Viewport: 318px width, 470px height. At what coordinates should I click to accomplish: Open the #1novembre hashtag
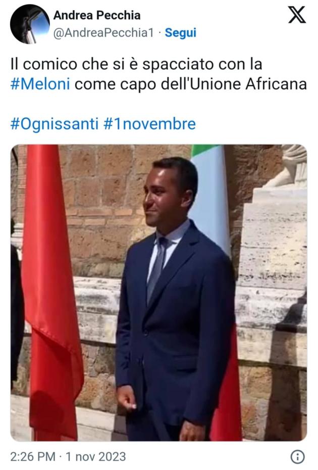click(149, 124)
